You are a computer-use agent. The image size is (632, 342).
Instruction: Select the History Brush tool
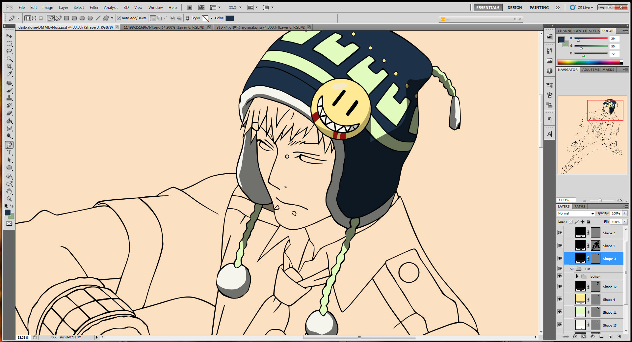[x=9, y=105]
